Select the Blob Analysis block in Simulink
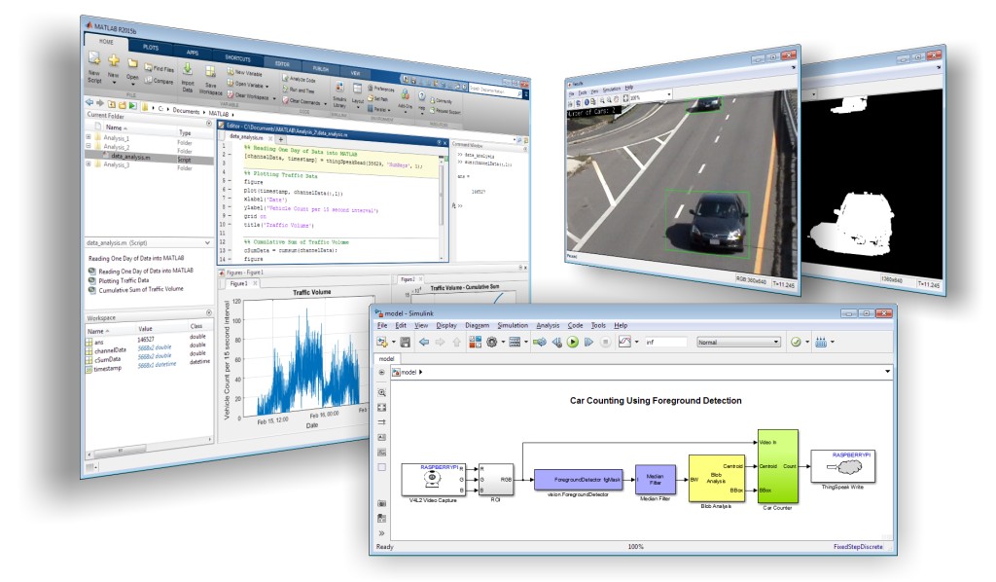Image resolution: width=996 pixels, height=582 pixels. point(716,478)
